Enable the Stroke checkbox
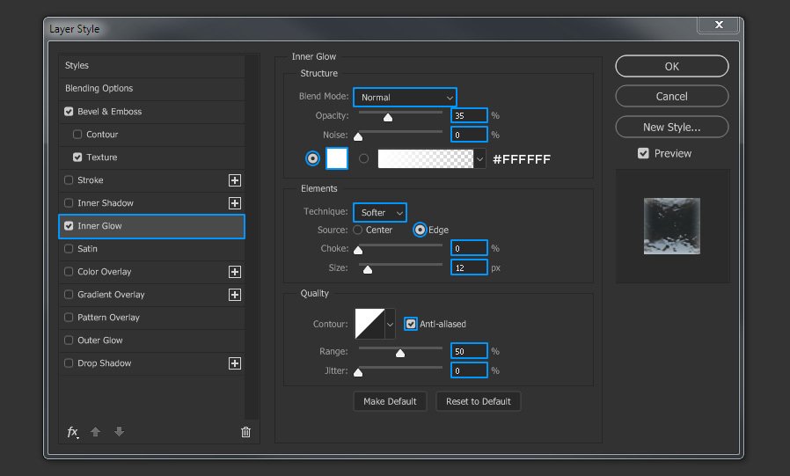Screen dimensions: 790x476 coord(69,179)
